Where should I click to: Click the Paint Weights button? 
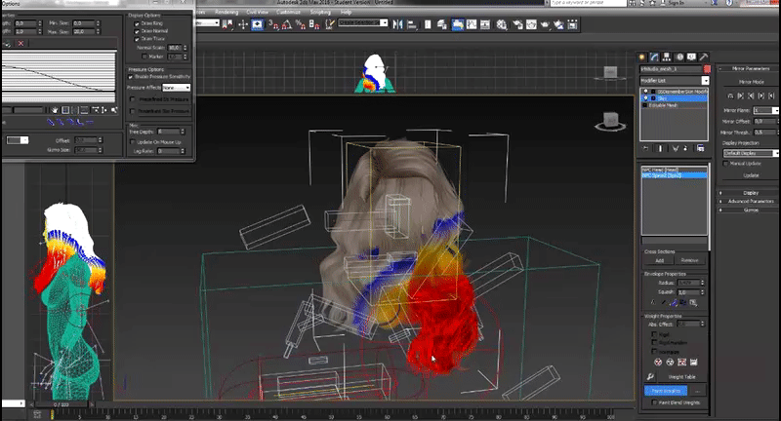coord(666,391)
